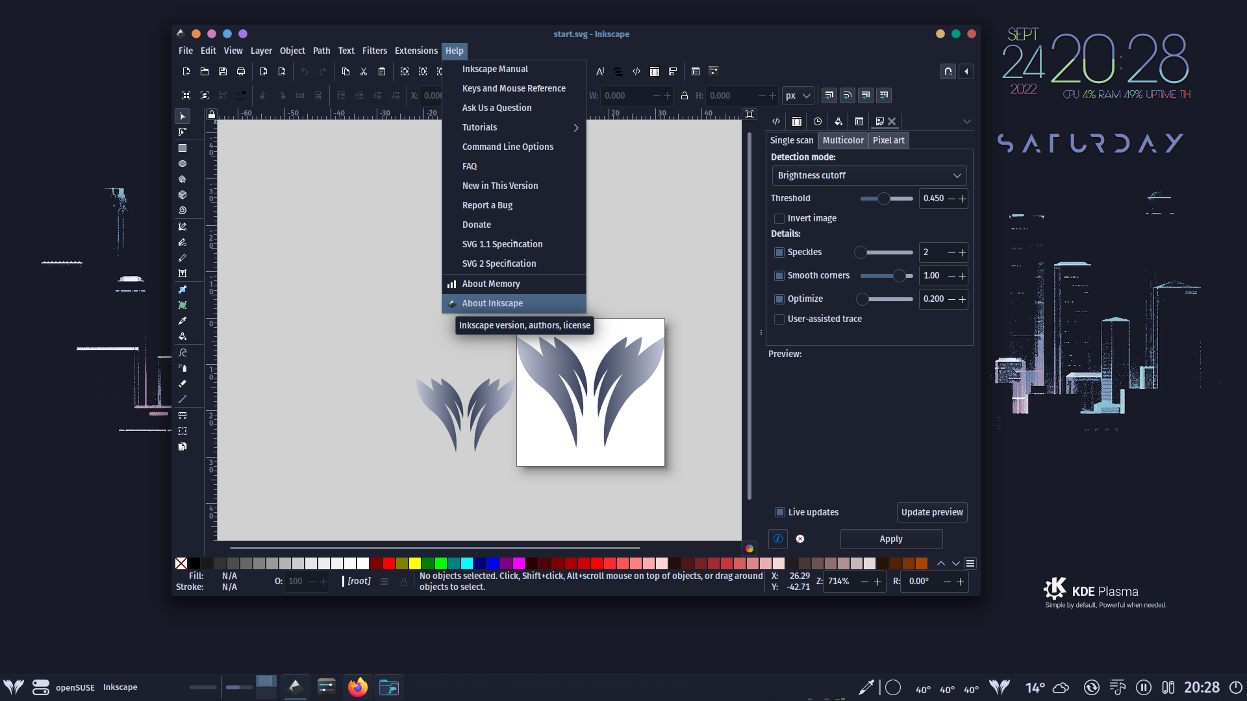Choose Report a Bug entry
Screen dimensions: 1247x701
click(x=514, y=205)
